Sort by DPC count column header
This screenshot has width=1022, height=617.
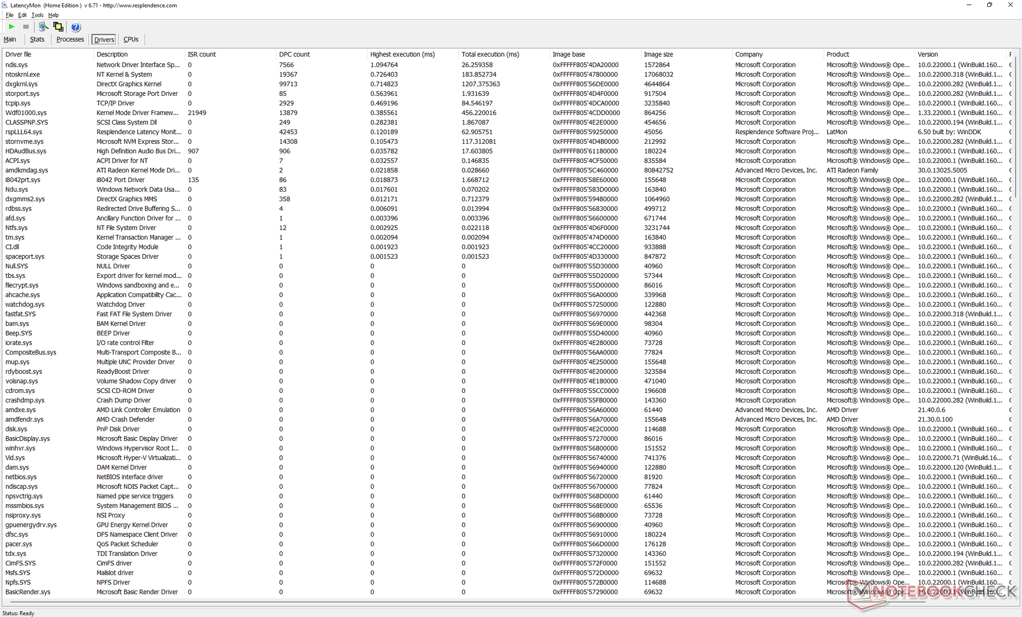point(294,54)
